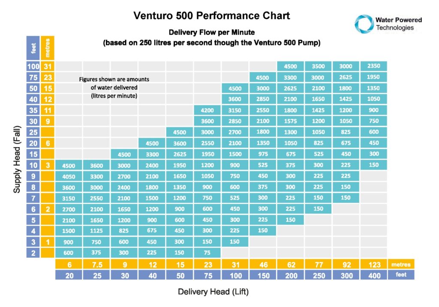Select the 4050 flow value cell
The width and height of the screenshot is (439, 307).
pyautogui.click(x=69, y=176)
